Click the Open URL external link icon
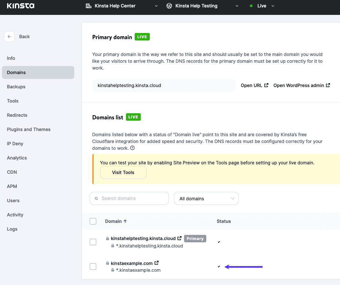This screenshot has height=285, width=340. click(267, 85)
